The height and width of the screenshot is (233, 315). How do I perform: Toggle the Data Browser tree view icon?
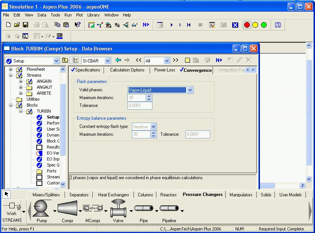click(x=74, y=60)
